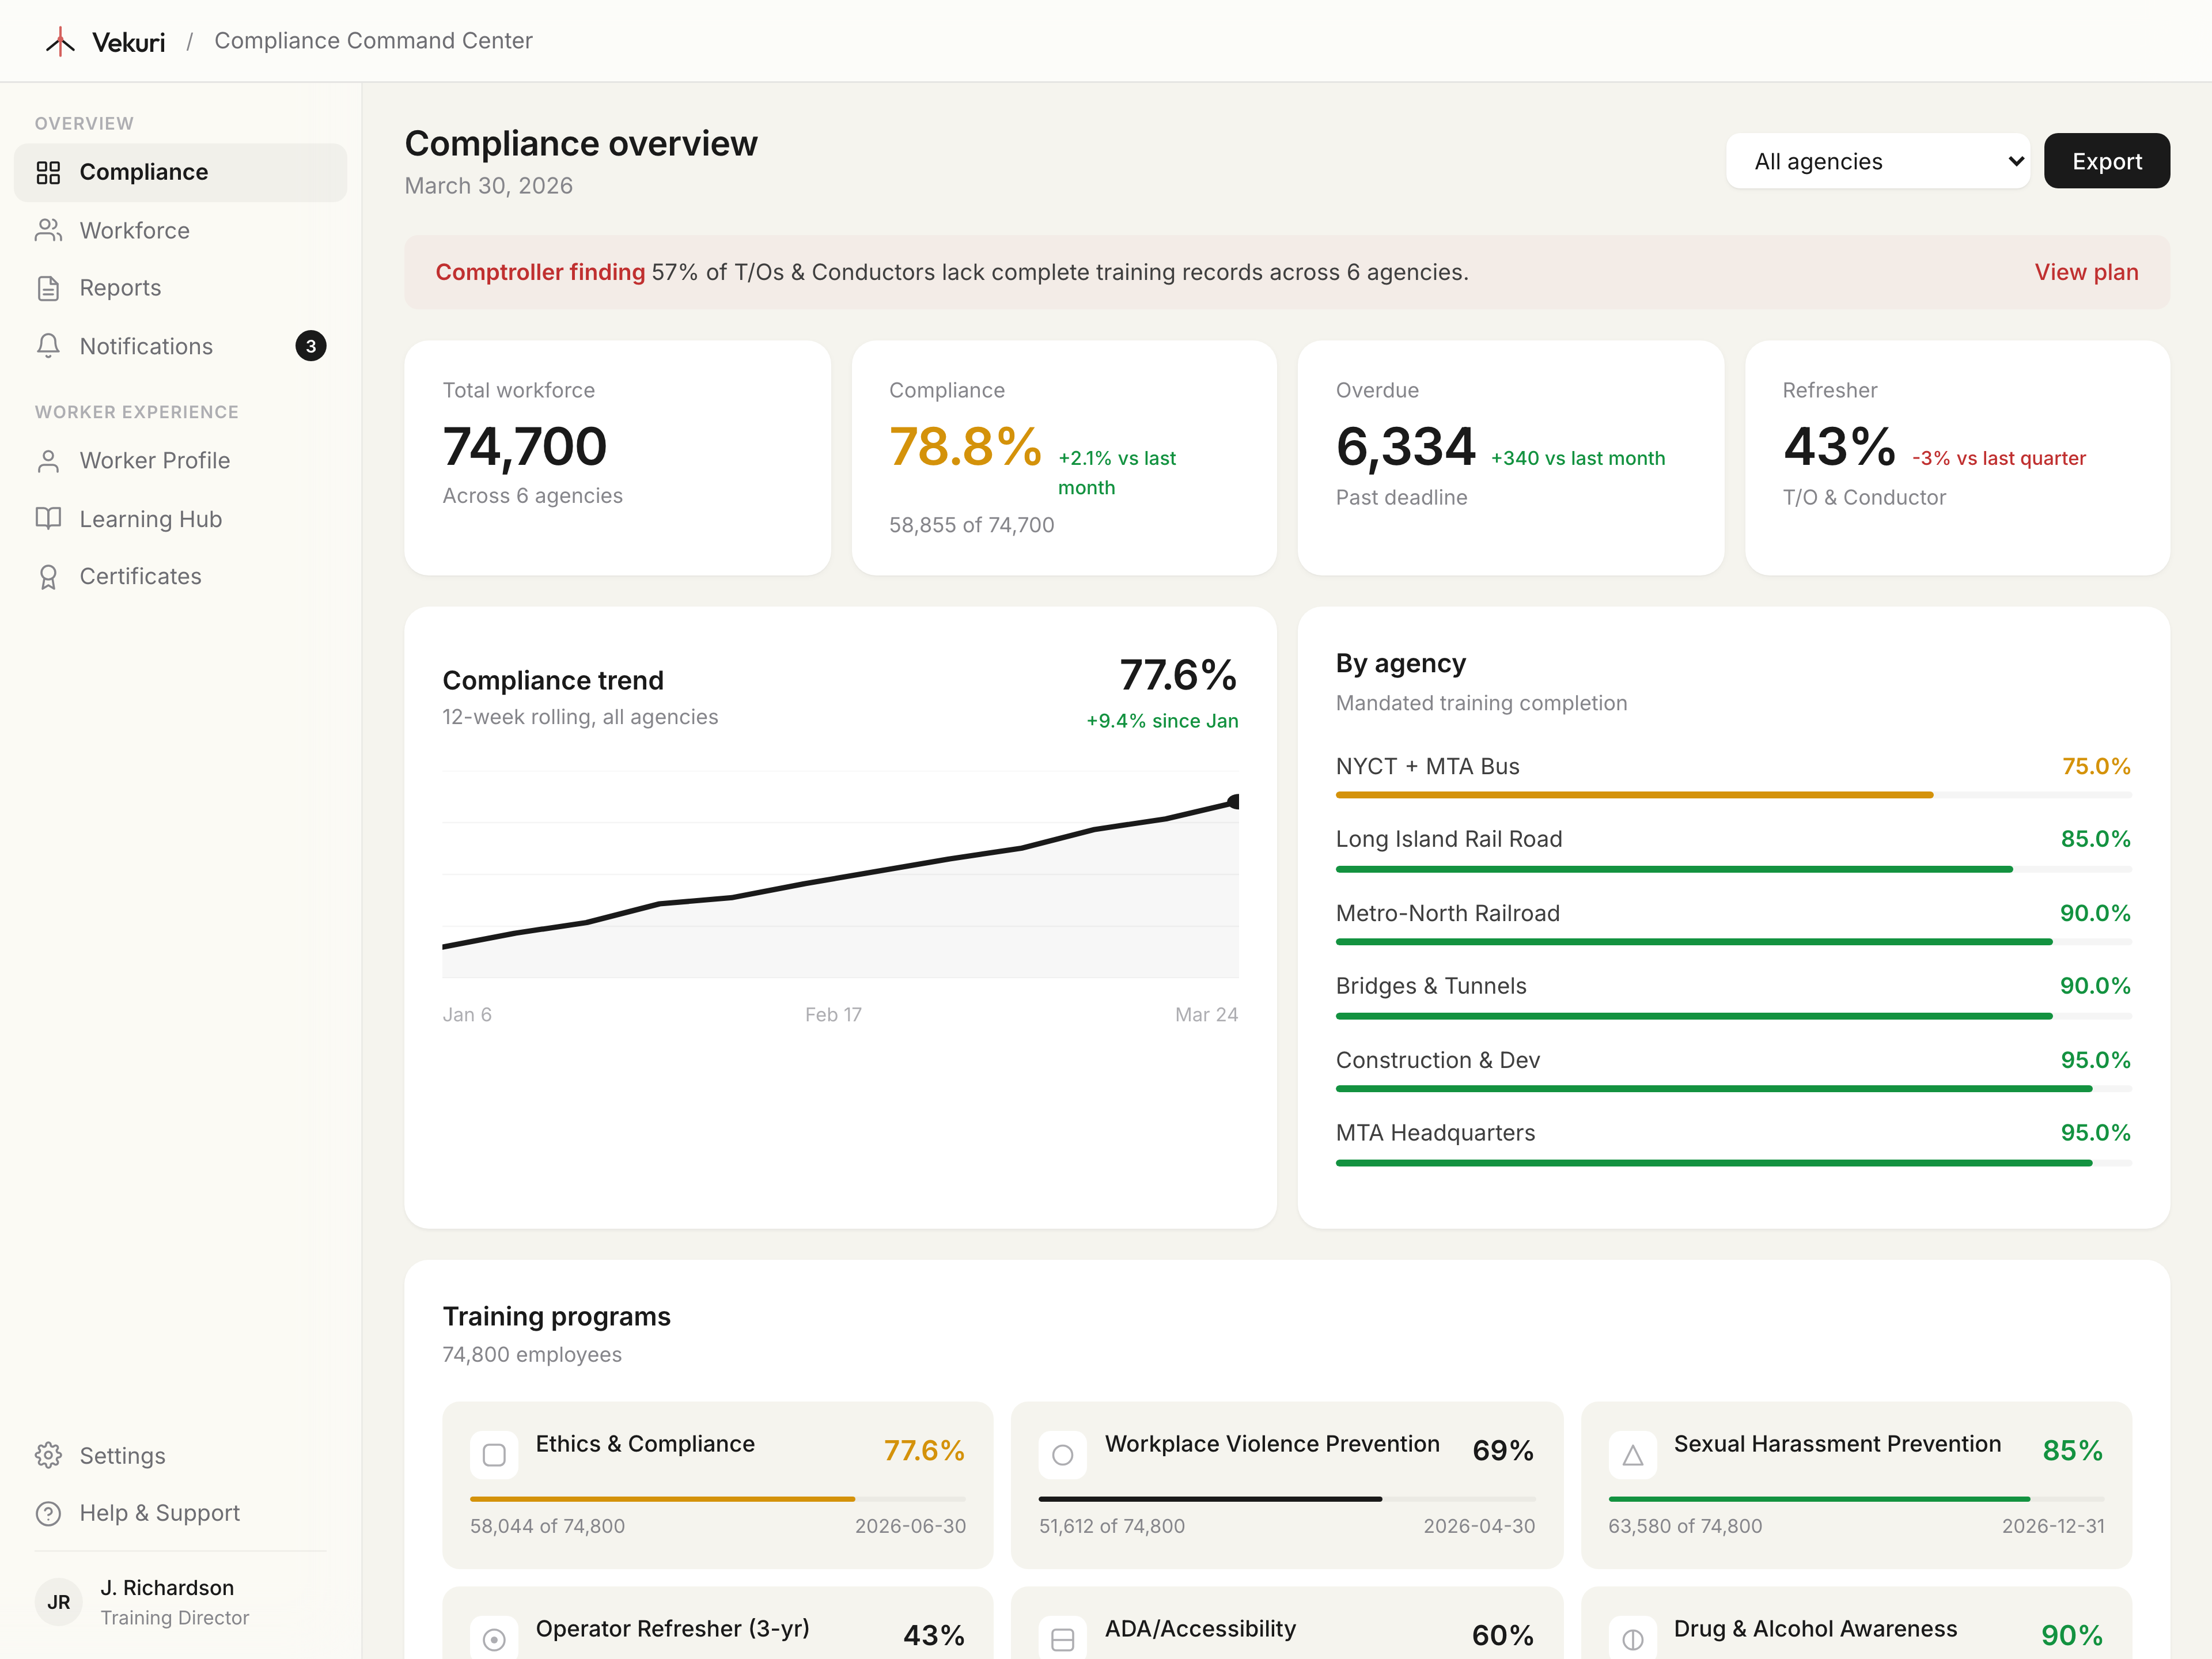
Task: Open Settings from the sidebar
Action: click(180, 1456)
